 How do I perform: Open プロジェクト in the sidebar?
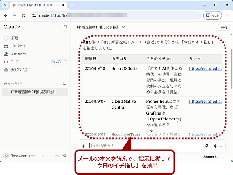click(15, 46)
